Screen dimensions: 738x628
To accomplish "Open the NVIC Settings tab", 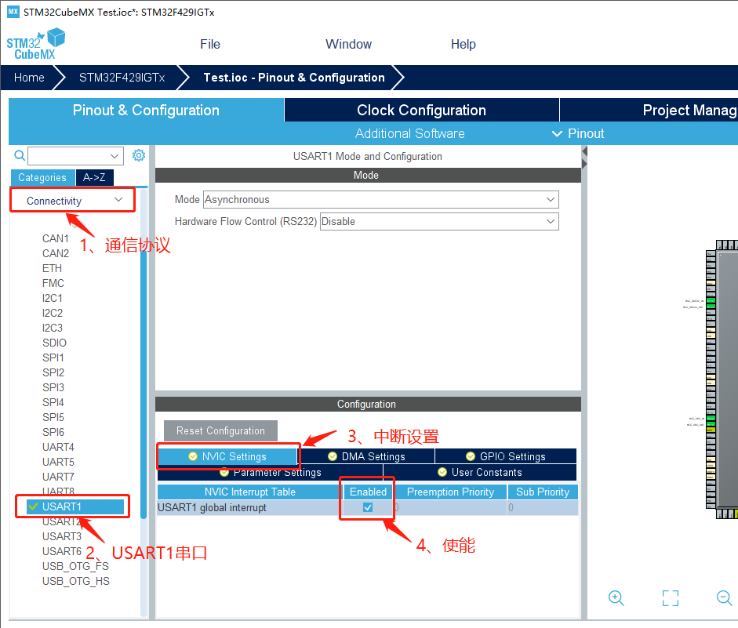I will point(227,456).
